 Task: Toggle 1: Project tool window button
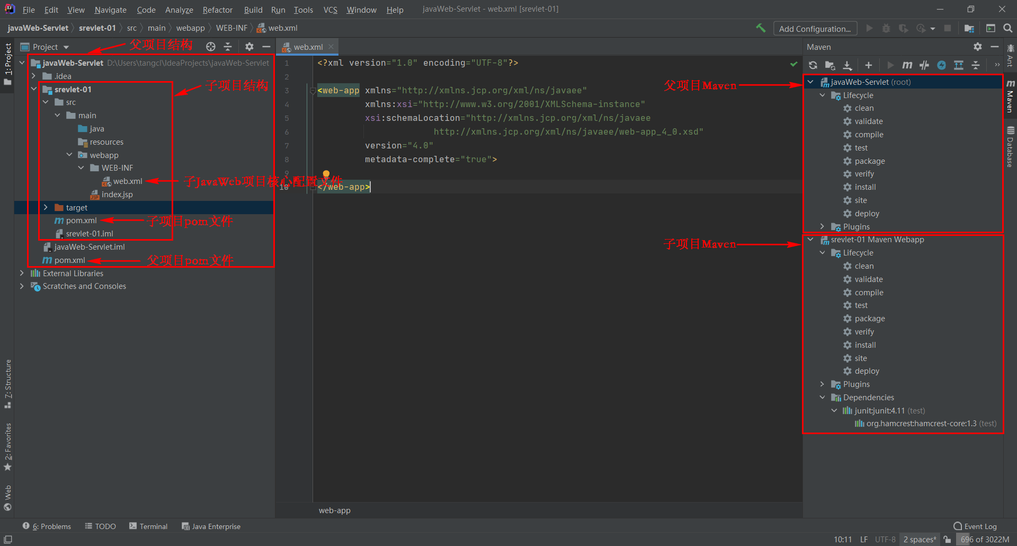click(x=7, y=65)
